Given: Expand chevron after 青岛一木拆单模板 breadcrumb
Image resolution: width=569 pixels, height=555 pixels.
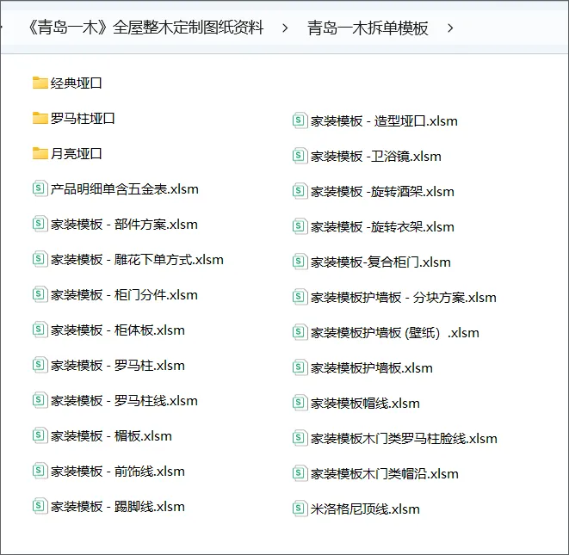Looking at the screenshot, I should pos(450,28).
